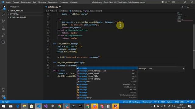Viewport: 195px width, 109px height.
Task: Open the Переход menu
Action: (42, 2)
